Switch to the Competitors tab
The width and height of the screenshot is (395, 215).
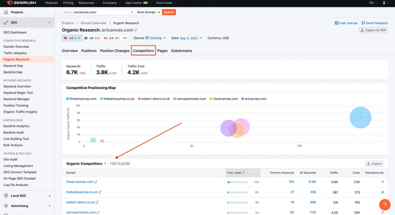coord(143,51)
